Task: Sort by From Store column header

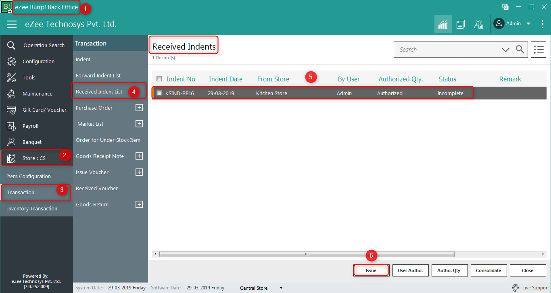Action: (x=273, y=79)
